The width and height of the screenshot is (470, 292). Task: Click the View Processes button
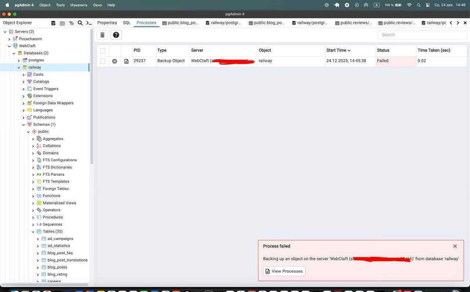tap(284, 271)
